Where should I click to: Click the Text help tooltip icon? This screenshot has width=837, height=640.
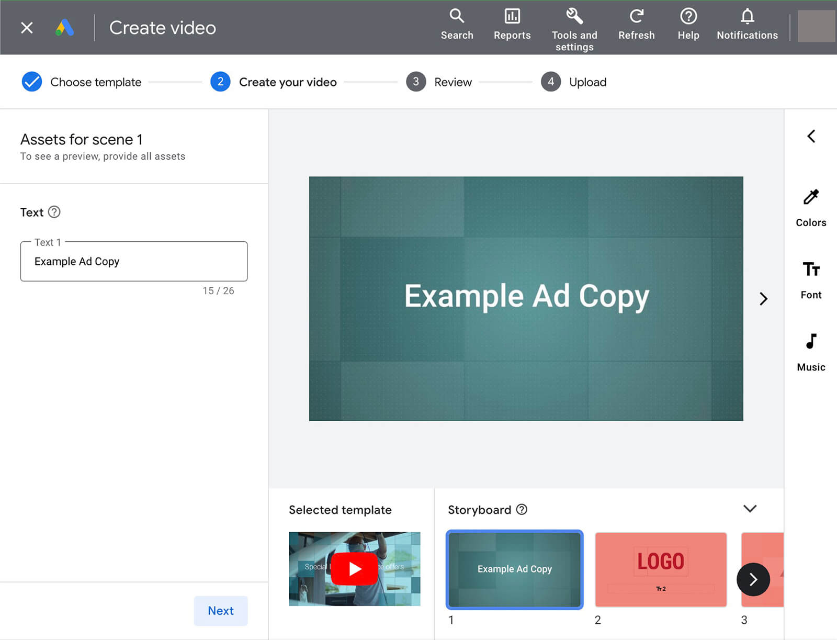tap(54, 212)
